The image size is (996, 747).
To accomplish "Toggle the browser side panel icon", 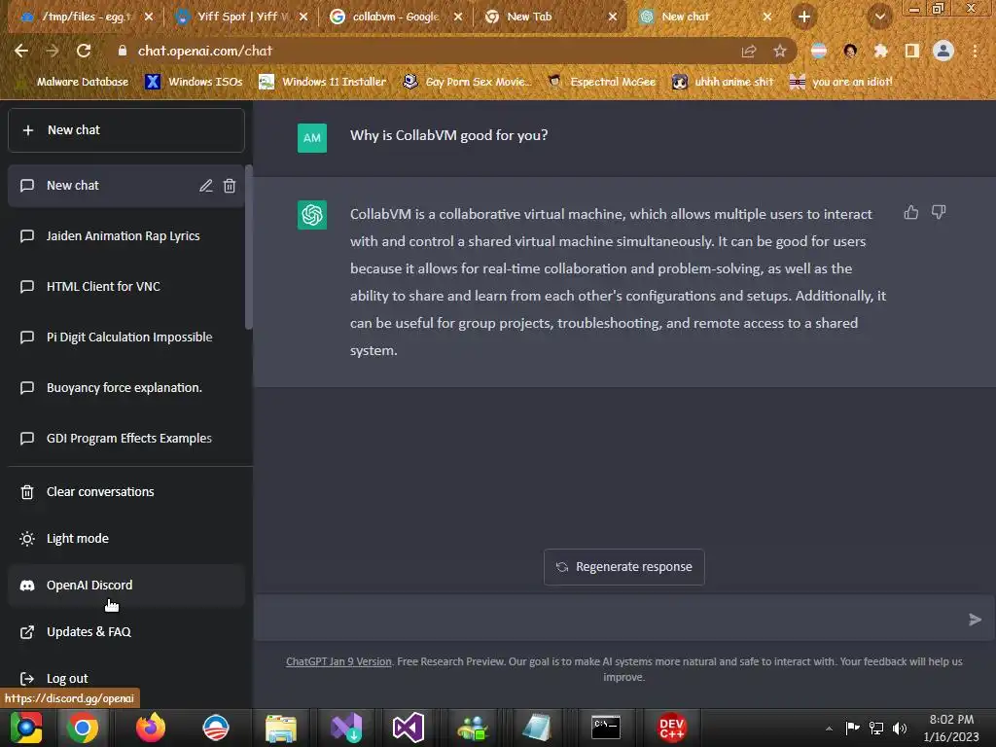I will [x=912, y=51].
